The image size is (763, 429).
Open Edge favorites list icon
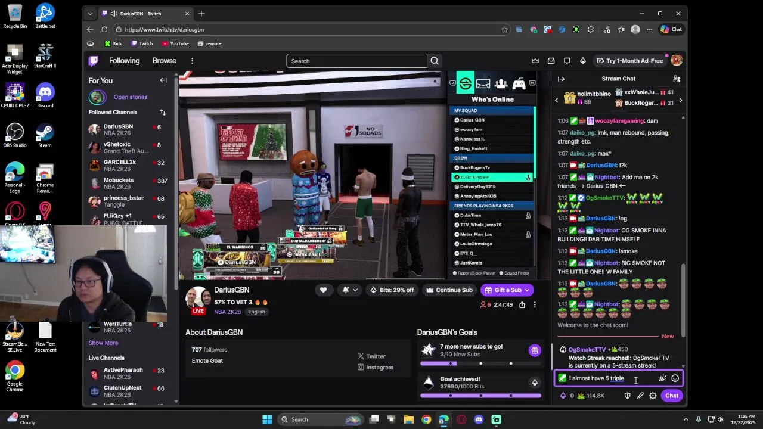(621, 29)
